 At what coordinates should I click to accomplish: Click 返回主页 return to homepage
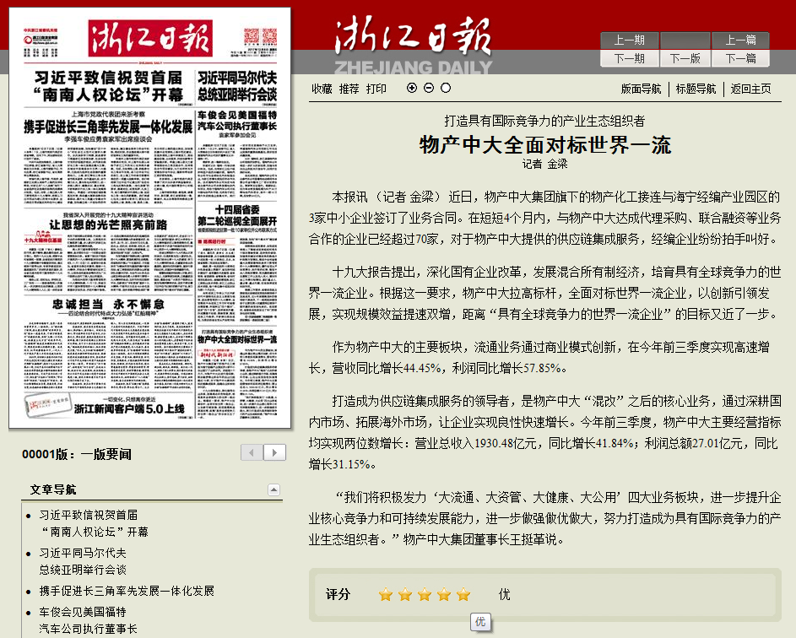(x=750, y=89)
